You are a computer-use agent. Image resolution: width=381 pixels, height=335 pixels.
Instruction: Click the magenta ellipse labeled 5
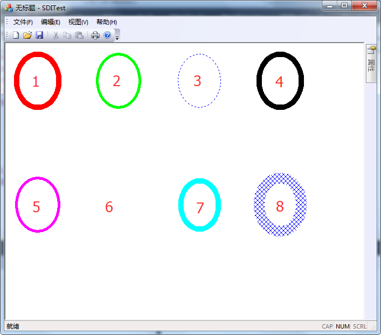pos(38,205)
